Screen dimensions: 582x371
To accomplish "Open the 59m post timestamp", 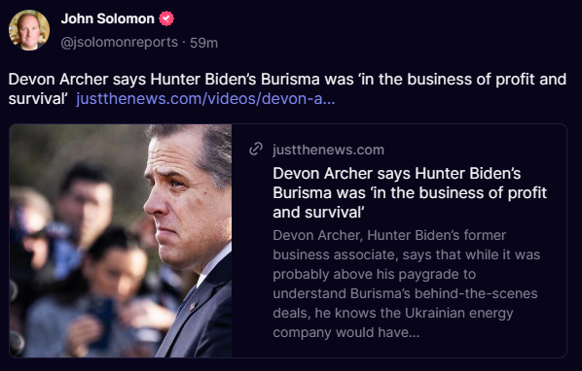I will [x=203, y=43].
